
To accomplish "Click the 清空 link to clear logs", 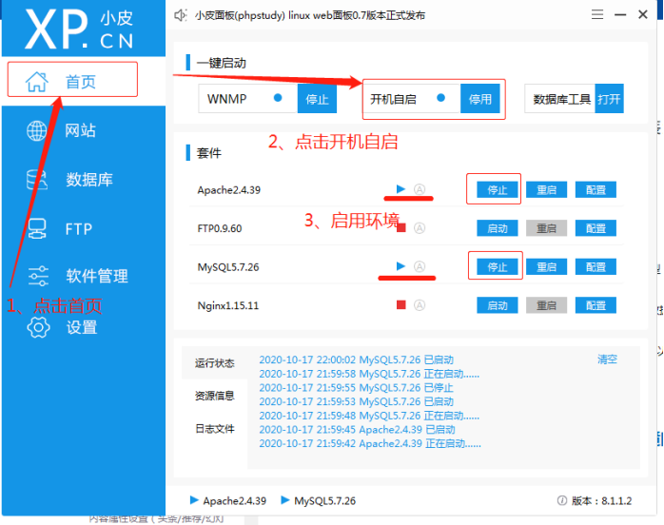I will pyautogui.click(x=607, y=360).
